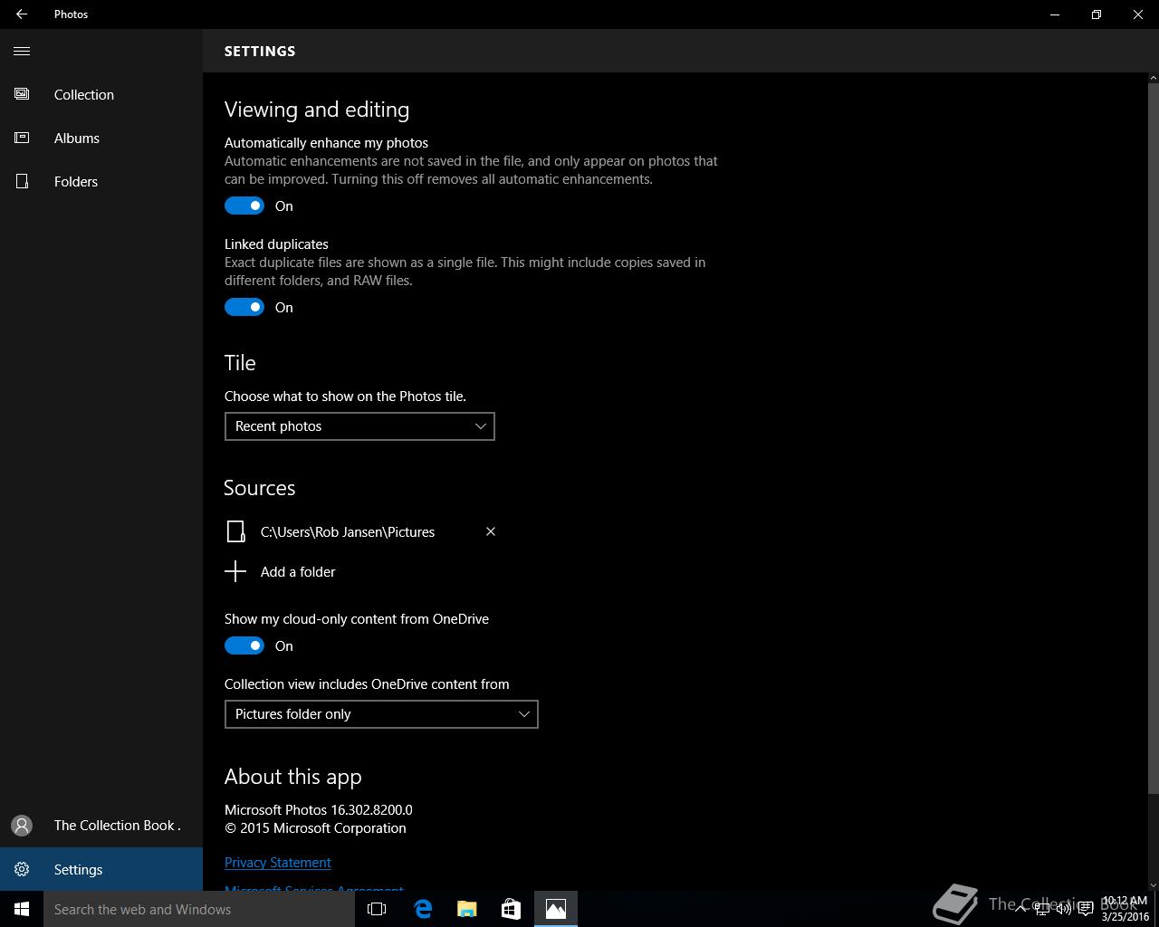
Task: Open Task View on taskbar
Action: point(377,909)
